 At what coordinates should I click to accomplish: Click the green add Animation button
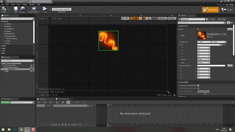6,102
